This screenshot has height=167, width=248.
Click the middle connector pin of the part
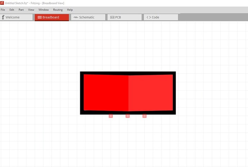pyautogui.click(x=128, y=116)
